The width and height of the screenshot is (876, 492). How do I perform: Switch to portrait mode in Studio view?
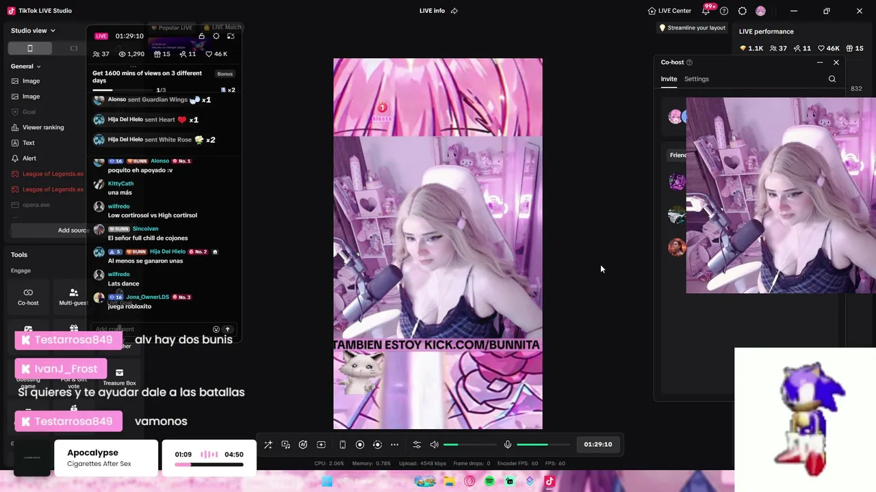point(30,48)
